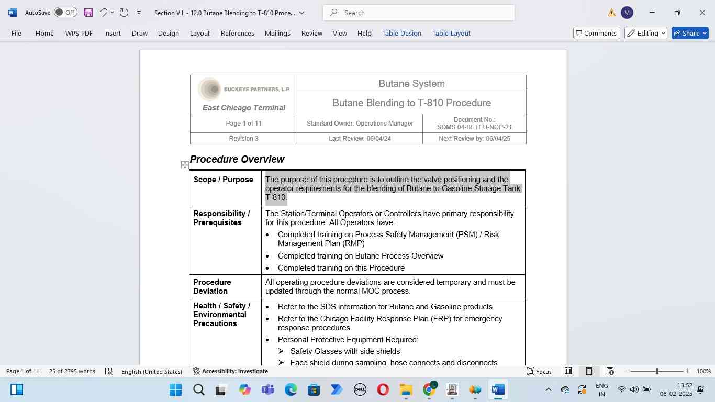Open document title dropdown chevron

pyautogui.click(x=301, y=13)
